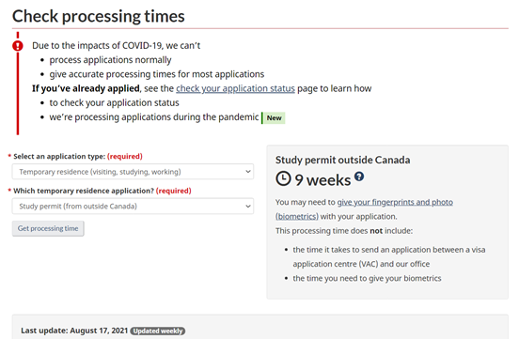Screen dimensions: 519x339
Task: Click the red exclamation alert icon
Action: coord(18,46)
